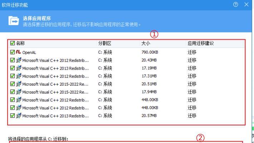This screenshot has height=143, width=254.
Task: Click the C: 系统 cell in OpenAL row
Action: coord(105,52)
